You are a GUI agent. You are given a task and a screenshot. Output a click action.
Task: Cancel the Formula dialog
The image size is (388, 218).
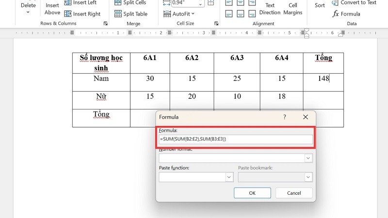pyautogui.click(x=294, y=193)
